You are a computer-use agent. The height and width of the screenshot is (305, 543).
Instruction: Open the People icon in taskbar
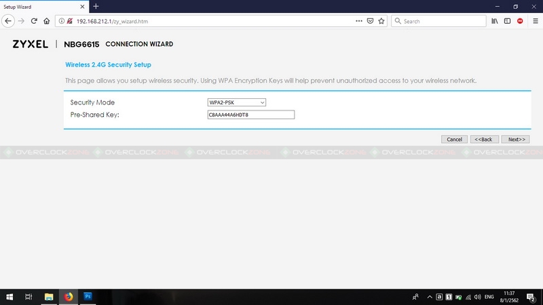[x=415, y=297]
